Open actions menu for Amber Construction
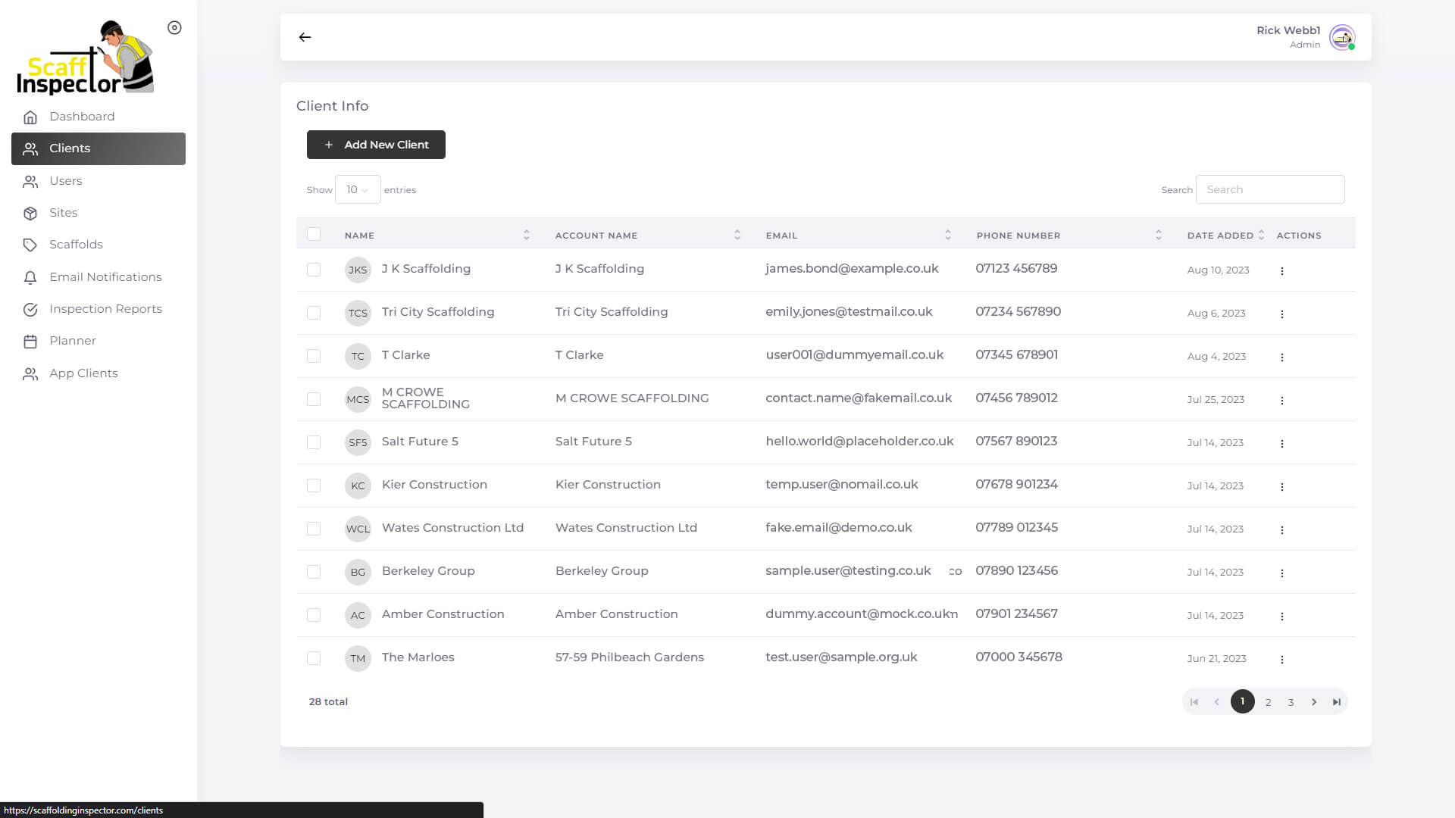This screenshot has width=1455, height=818. (1281, 616)
